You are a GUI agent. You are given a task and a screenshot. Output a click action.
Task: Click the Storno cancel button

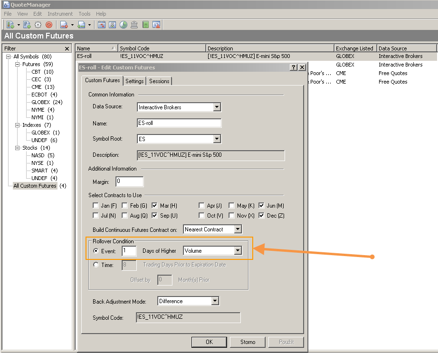(x=248, y=342)
